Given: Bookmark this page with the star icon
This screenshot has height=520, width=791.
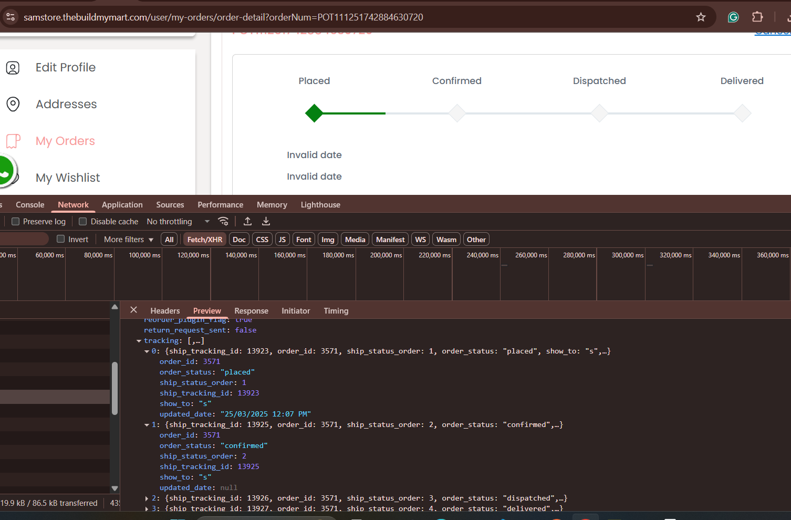Looking at the screenshot, I should [x=701, y=17].
